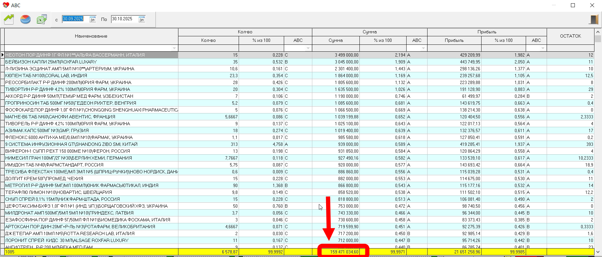Click the % из 100 header under Прибыль
The width and height of the screenshot is (602, 257).
pos(504,41)
